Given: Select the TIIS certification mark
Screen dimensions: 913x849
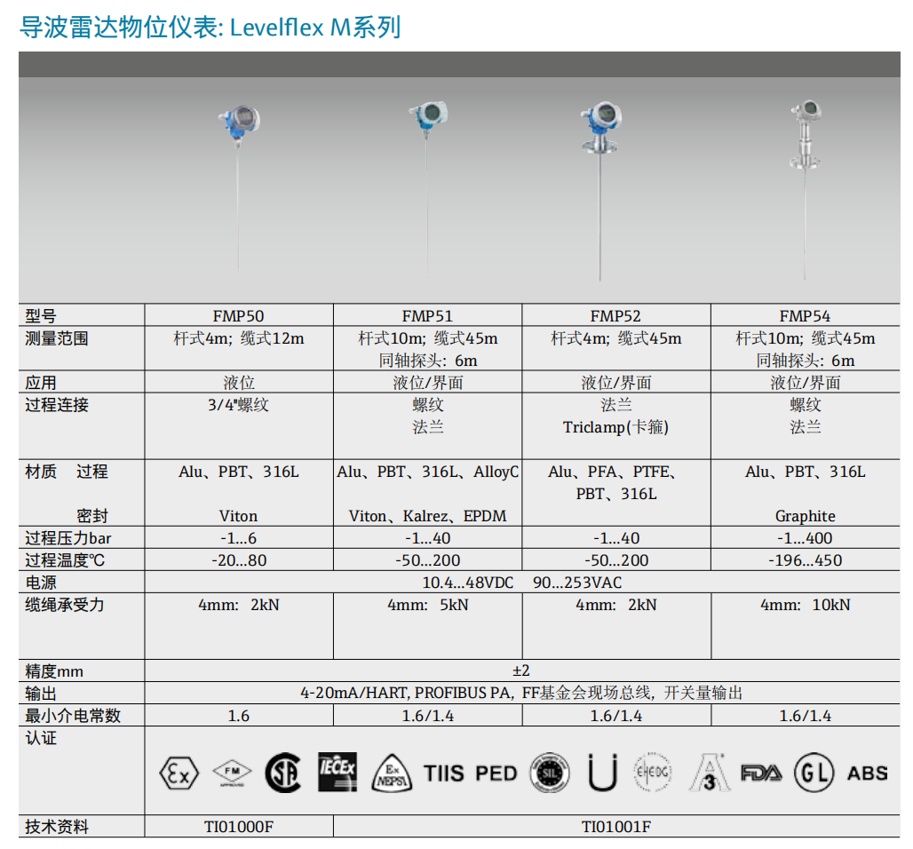Looking at the screenshot, I should (x=444, y=774).
